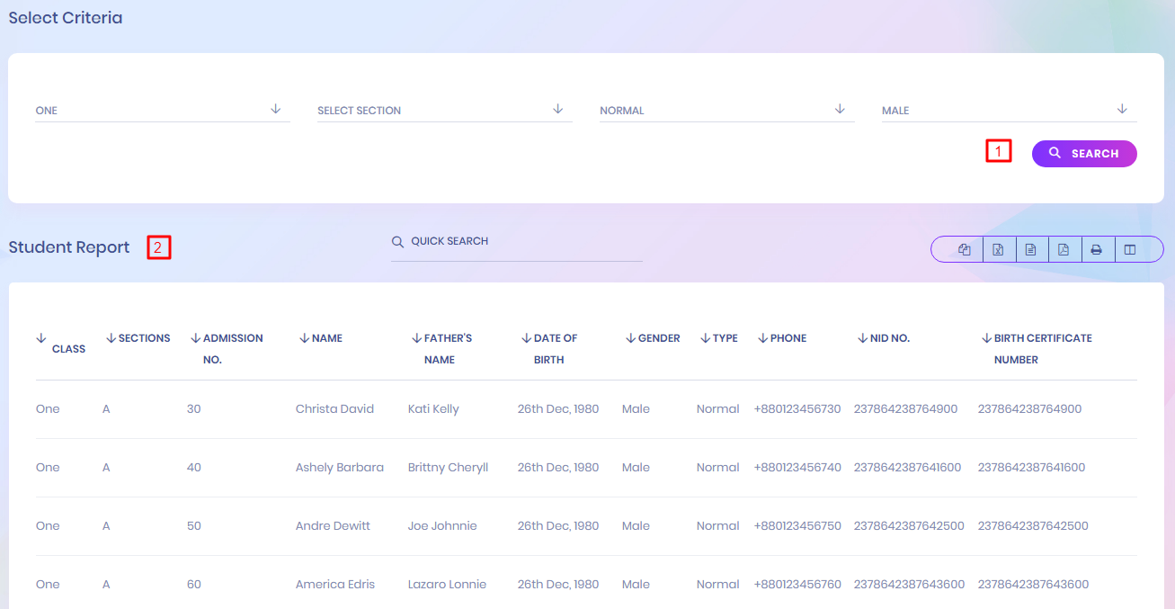
Task: Sort by Birth Certificate Number header
Action: (1042, 339)
